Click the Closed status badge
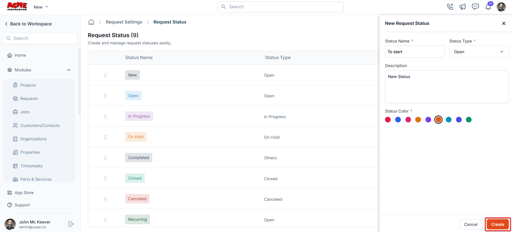Screen dimensions: 512x232 pyautogui.click(x=135, y=178)
